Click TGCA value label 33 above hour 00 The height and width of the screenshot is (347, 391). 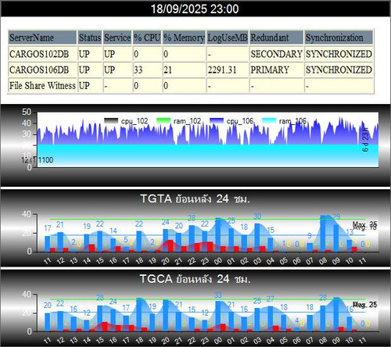click(x=218, y=295)
